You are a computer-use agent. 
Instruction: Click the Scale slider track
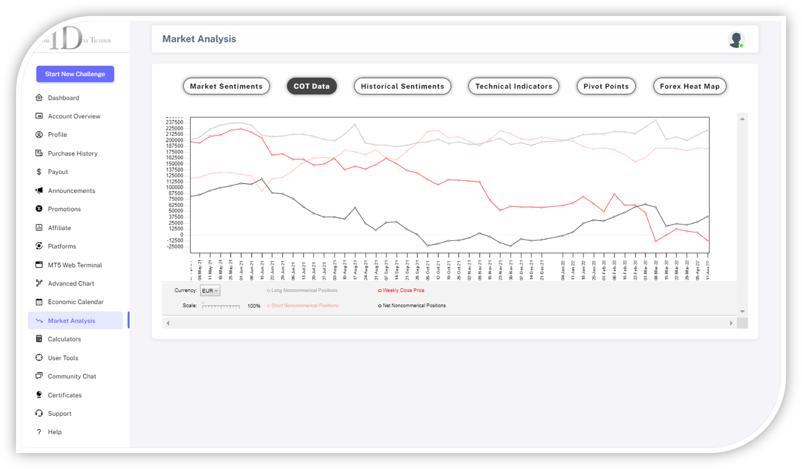pos(221,306)
